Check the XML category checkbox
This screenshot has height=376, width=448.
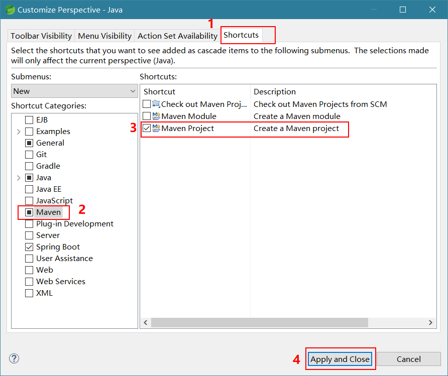[x=29, y=293]
